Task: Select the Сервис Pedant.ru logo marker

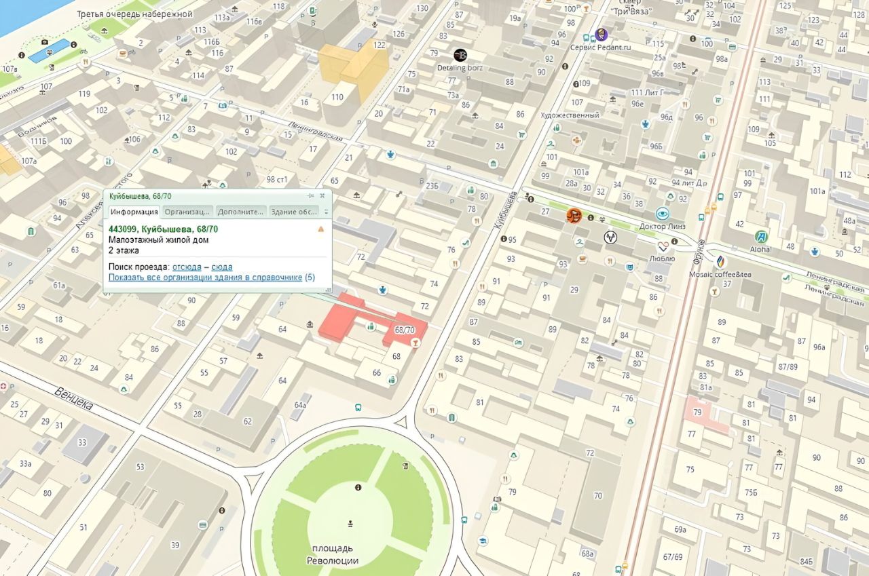Action: [x=601, y=35]
